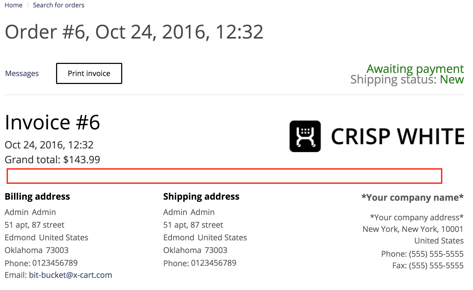Image resolution: width=473 pixels, height=290 pixels.
Task: Click the invoice date below Invoice #6
Action: 49,145
